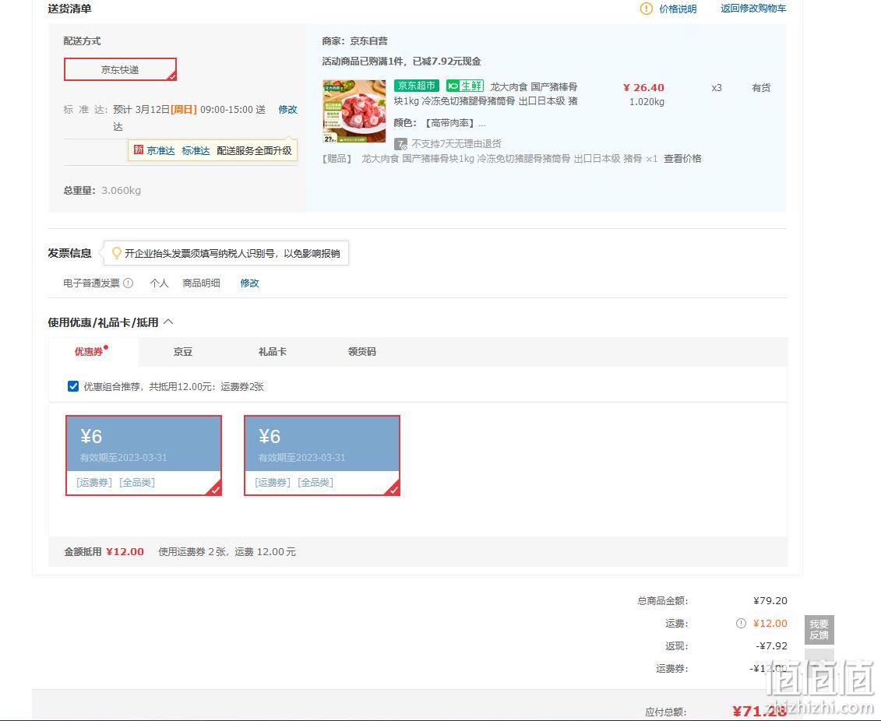Uncheck the 优惠组合推荐 checkbox
The image size is (881, 721).
[x=73, y=386]
